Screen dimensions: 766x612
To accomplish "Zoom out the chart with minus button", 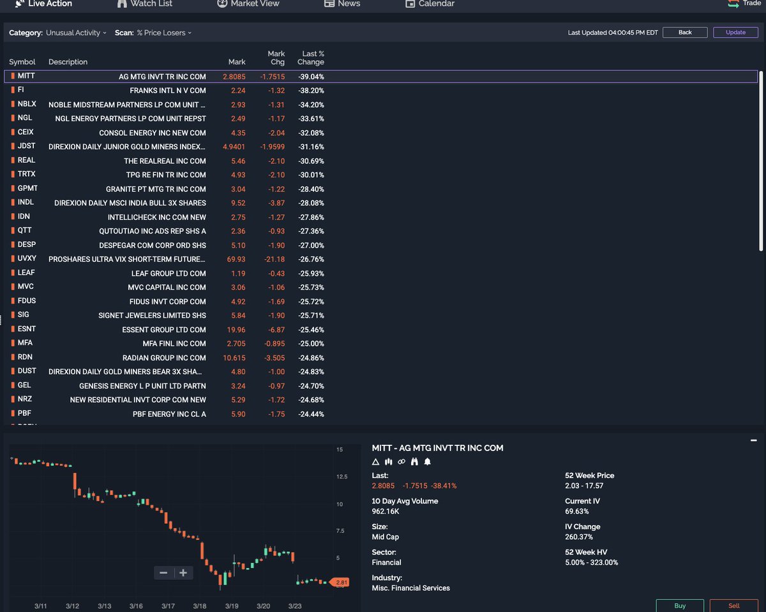I will (163, 572).
